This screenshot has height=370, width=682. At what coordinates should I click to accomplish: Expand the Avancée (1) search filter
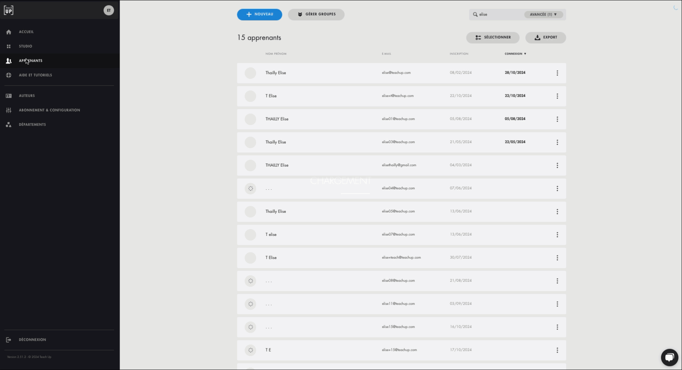pyautogui.click(x=543, y=14)
